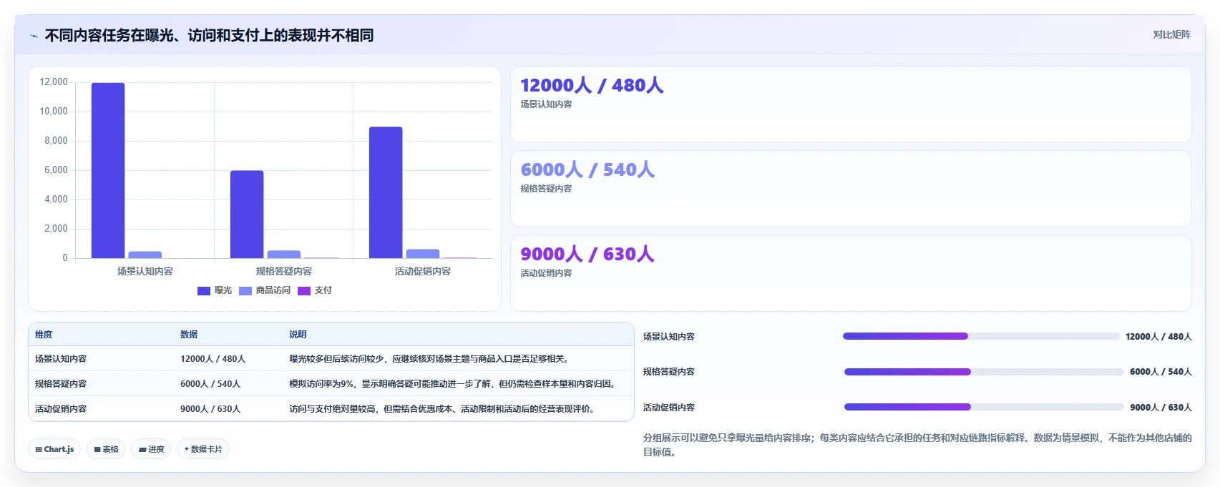
Task: Click the 曝光 bar for 规格答疑内容
Action: (247, 215)
